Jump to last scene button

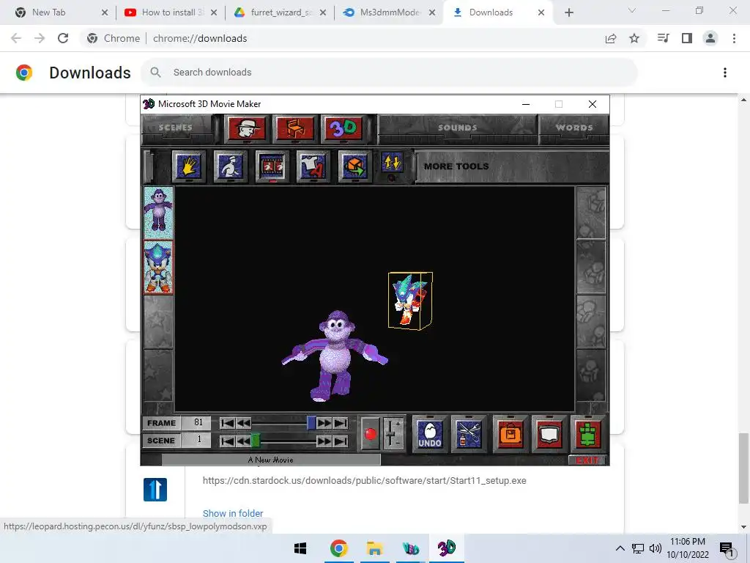tap(341, 441)
